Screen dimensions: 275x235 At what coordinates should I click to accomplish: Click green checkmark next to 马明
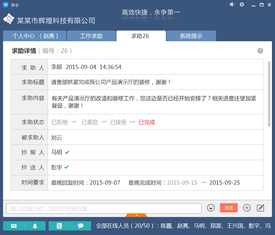point(67,152)
